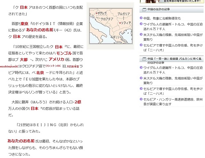The image size is (205, 158).
Task: Click the bullet icon before セルビア・ハンガリー高速鉄道建設
Action: click(141, 99)
